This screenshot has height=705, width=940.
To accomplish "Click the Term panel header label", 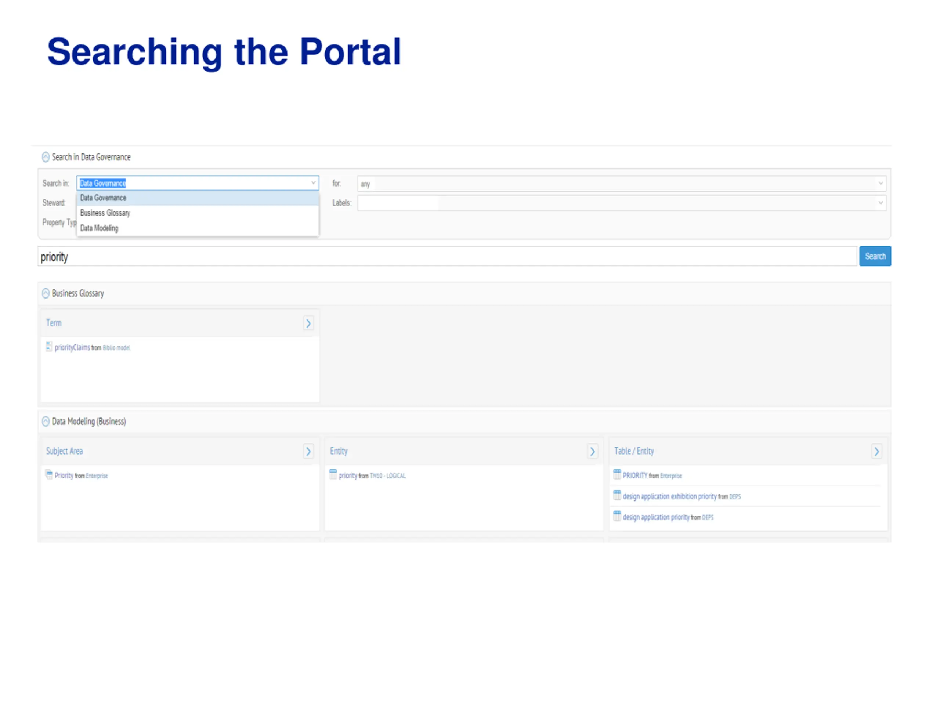I will (54, 323).
